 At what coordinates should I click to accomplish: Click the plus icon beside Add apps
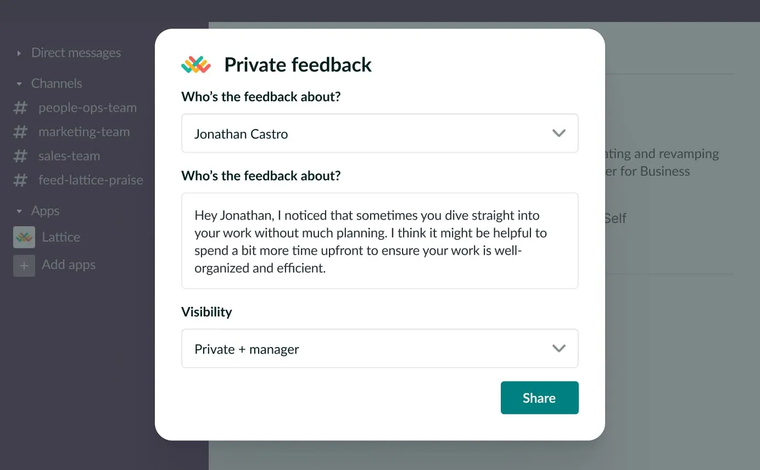(x=24, y=265)
